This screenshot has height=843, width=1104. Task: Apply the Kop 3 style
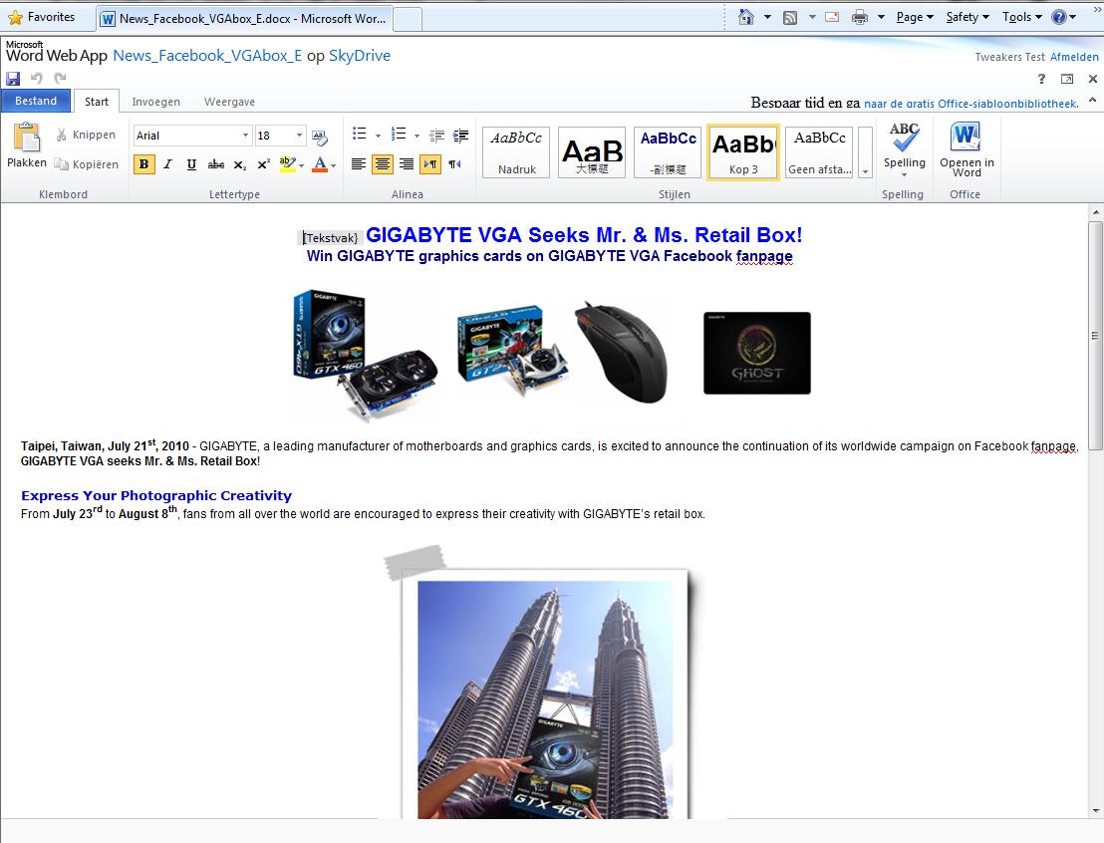[x=742, y=152]
